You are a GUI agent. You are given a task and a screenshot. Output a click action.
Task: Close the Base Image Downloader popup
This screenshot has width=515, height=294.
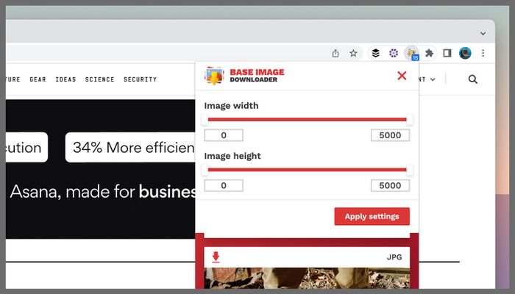point(402,76)
